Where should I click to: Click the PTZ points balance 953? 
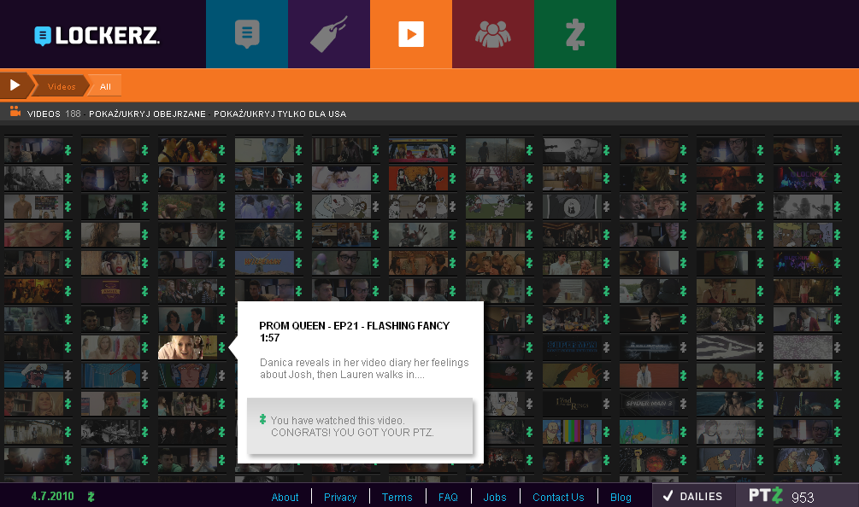pyautogui.click(x=801, y=497)
